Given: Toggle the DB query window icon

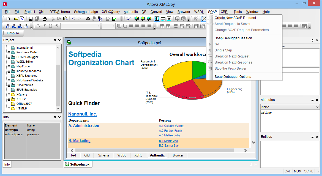Looking at the screenshot, I should pyautogui.click(x=169, y=19).
